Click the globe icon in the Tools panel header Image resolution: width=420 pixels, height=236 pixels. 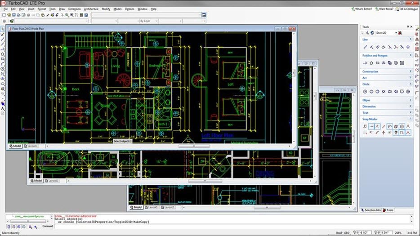[372, 33]
